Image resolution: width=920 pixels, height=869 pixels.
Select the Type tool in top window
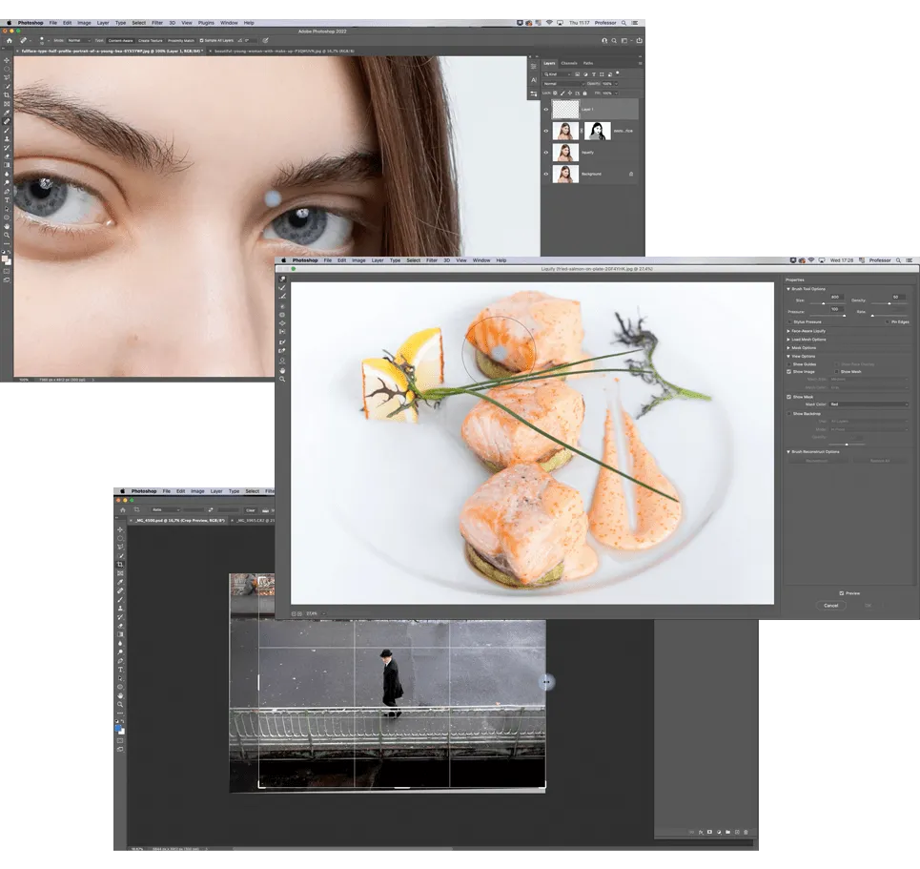pos(8,200)
